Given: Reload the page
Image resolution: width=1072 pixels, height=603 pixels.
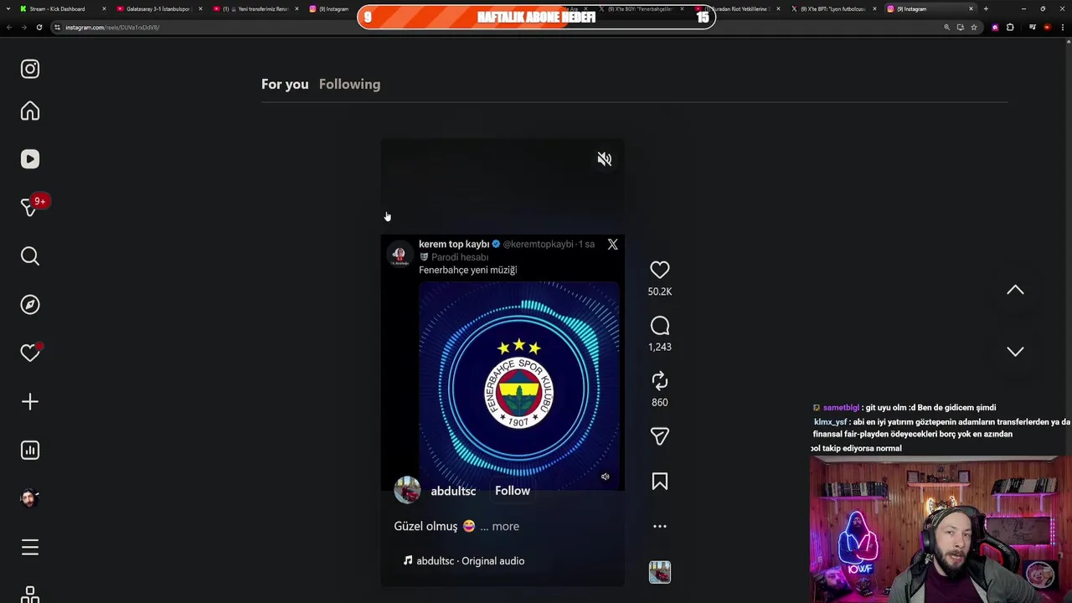Looking at the screenshot, I should click(39, 27).
